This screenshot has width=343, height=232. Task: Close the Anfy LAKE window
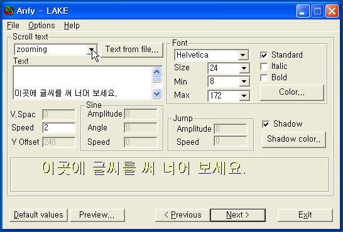(332, 11)
